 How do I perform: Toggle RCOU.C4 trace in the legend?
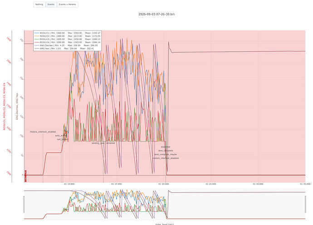coord(68,42)
